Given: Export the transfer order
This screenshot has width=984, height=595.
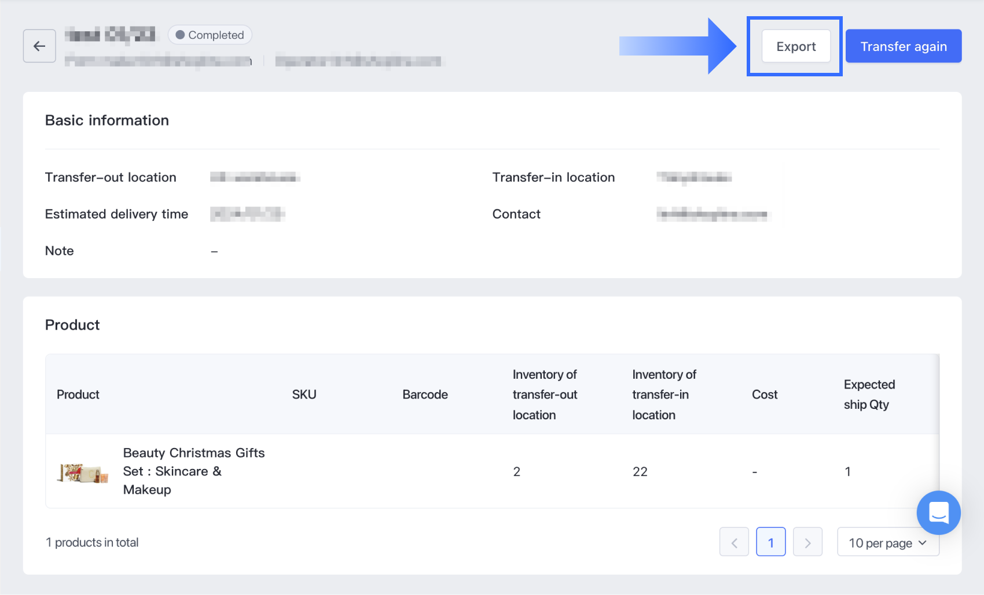Looking at the screenshot, I should [796, 46].
